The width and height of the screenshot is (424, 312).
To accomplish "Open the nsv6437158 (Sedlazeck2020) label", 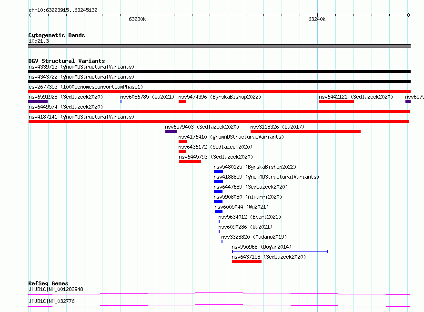I will tap(269, 257).
